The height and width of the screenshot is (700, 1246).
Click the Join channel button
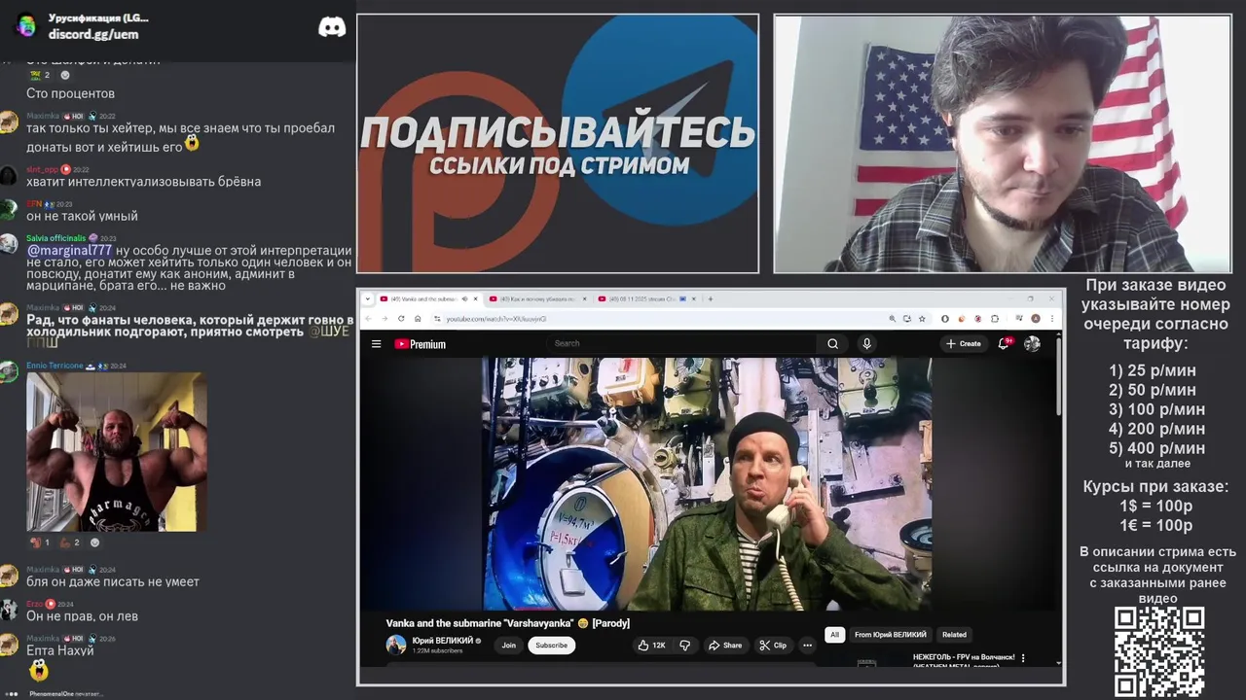[x=508, y=645]
